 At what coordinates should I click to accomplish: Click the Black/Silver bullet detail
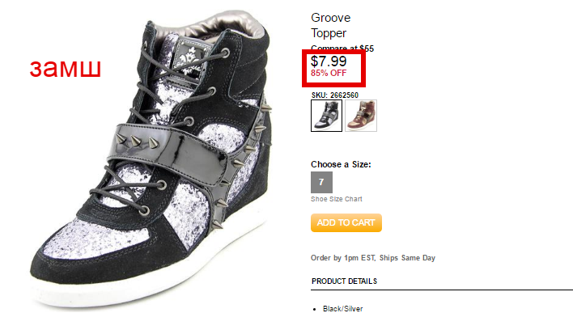[x=343, y=309]
